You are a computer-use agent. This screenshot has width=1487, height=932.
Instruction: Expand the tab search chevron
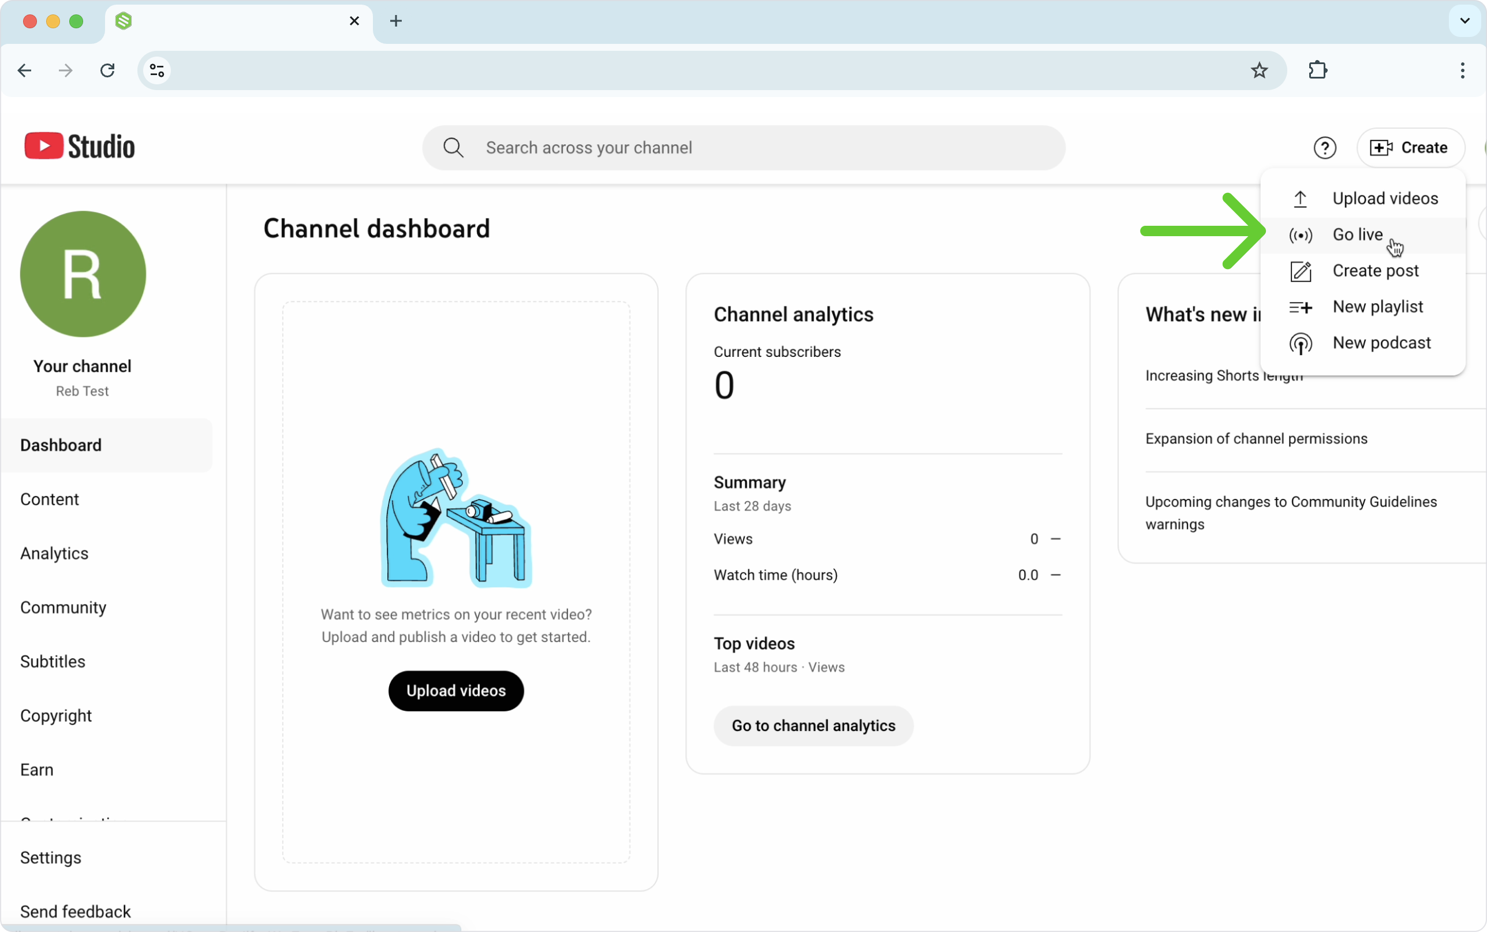1464,21
